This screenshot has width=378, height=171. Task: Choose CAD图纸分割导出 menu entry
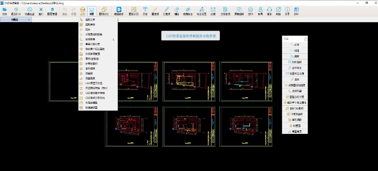click(98, 98)
